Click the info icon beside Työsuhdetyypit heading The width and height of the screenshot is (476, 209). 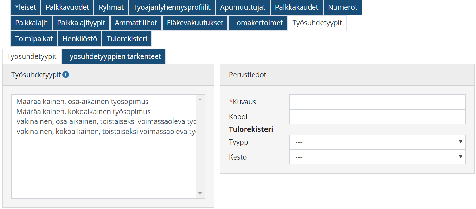(66, 75)
